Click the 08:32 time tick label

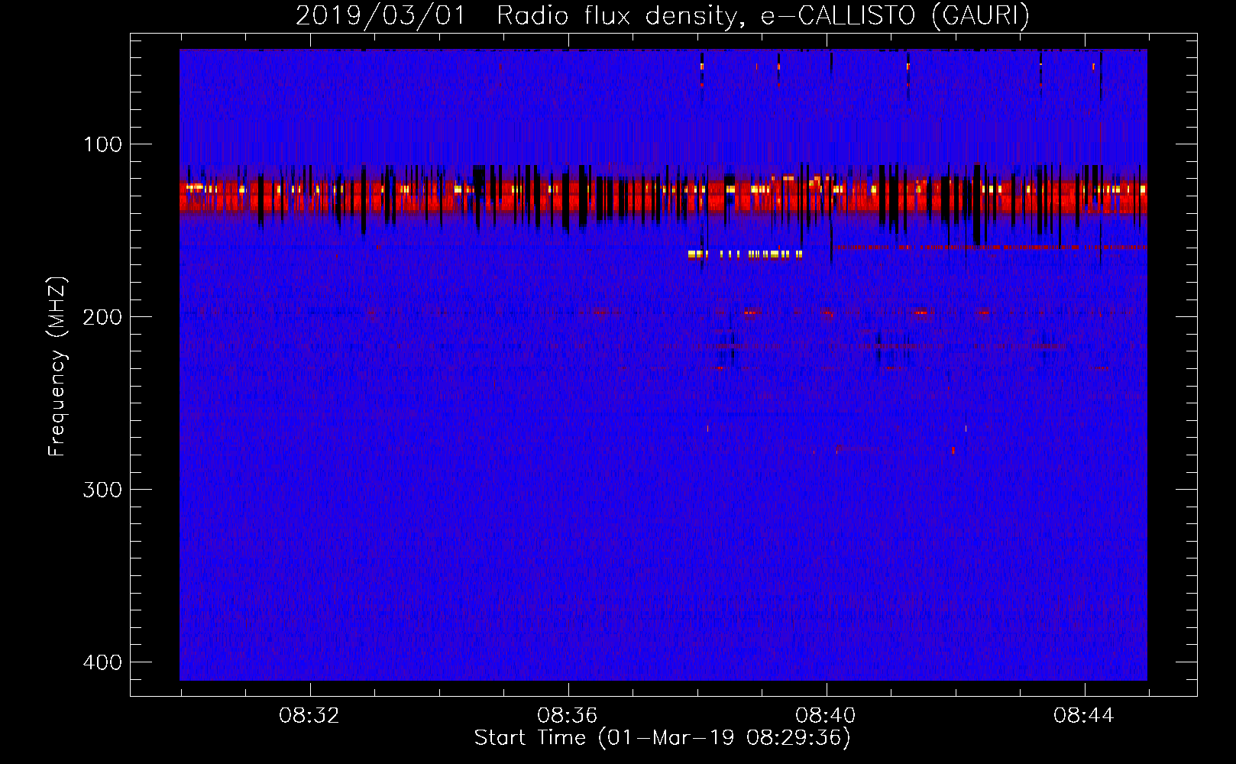point(309,716)
